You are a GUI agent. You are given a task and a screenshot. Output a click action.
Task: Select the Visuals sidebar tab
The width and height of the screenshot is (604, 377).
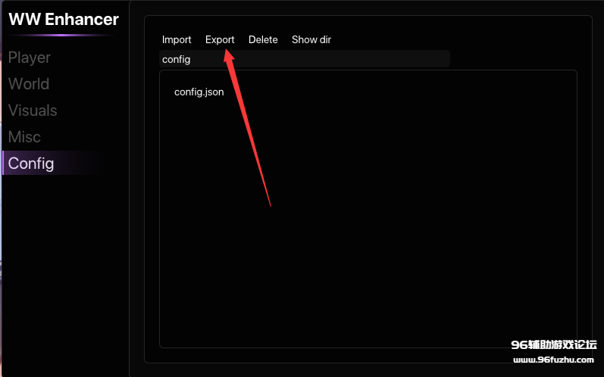tap(33, 111)
